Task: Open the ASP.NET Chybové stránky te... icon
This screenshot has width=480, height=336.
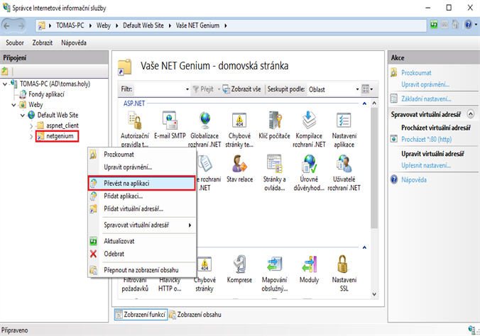Action: [239, 121]
